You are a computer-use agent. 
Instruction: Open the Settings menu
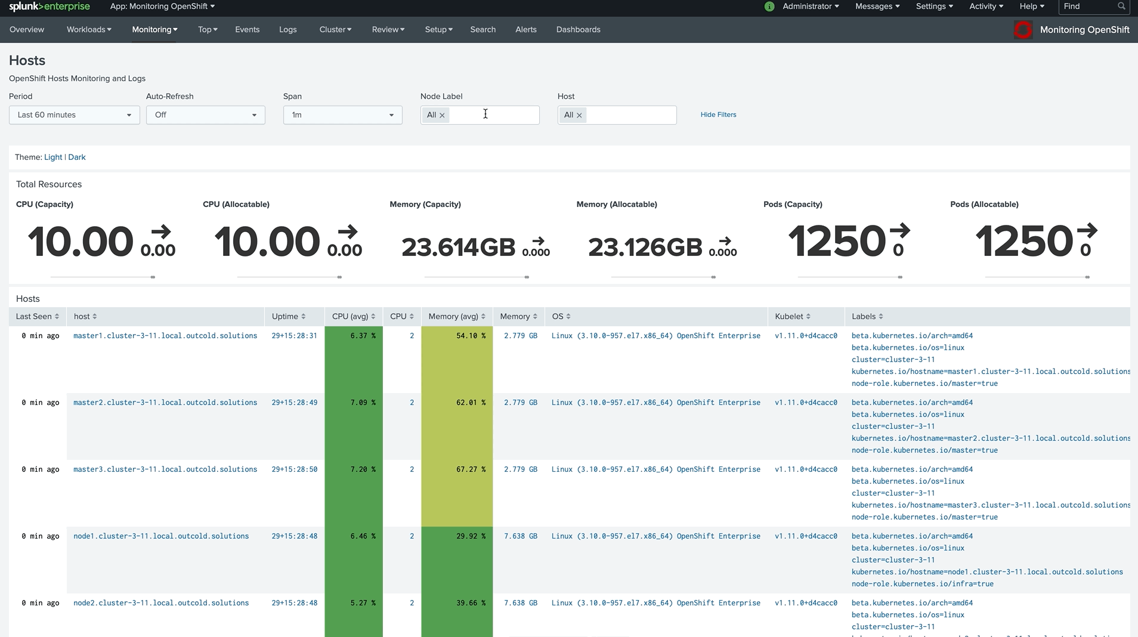[x=935, y=7]
